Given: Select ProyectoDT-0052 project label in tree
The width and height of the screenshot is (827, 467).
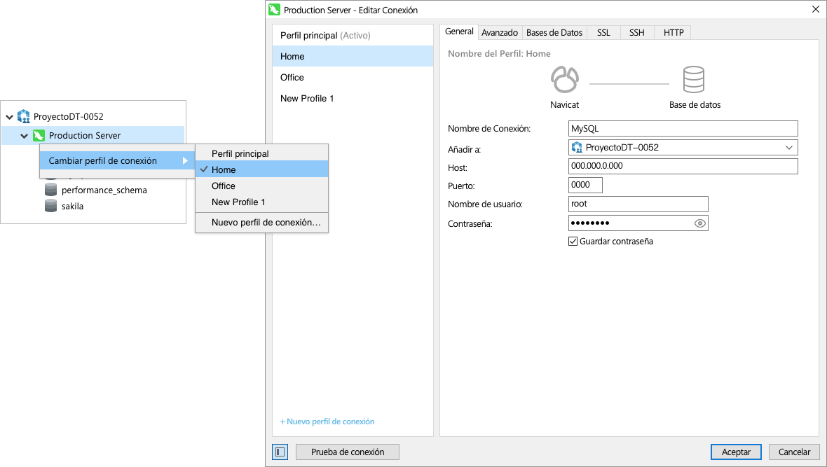Looking at the screenshot, I should click(x=69, y=116).
